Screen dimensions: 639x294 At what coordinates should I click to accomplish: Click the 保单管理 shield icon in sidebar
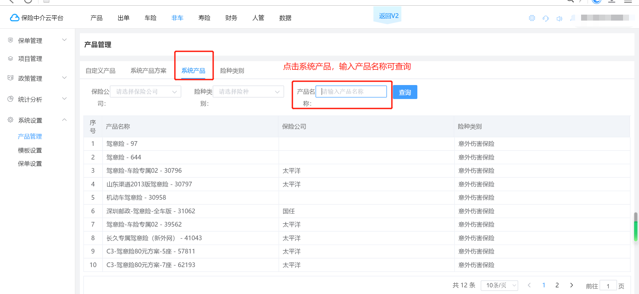[11, 40]
